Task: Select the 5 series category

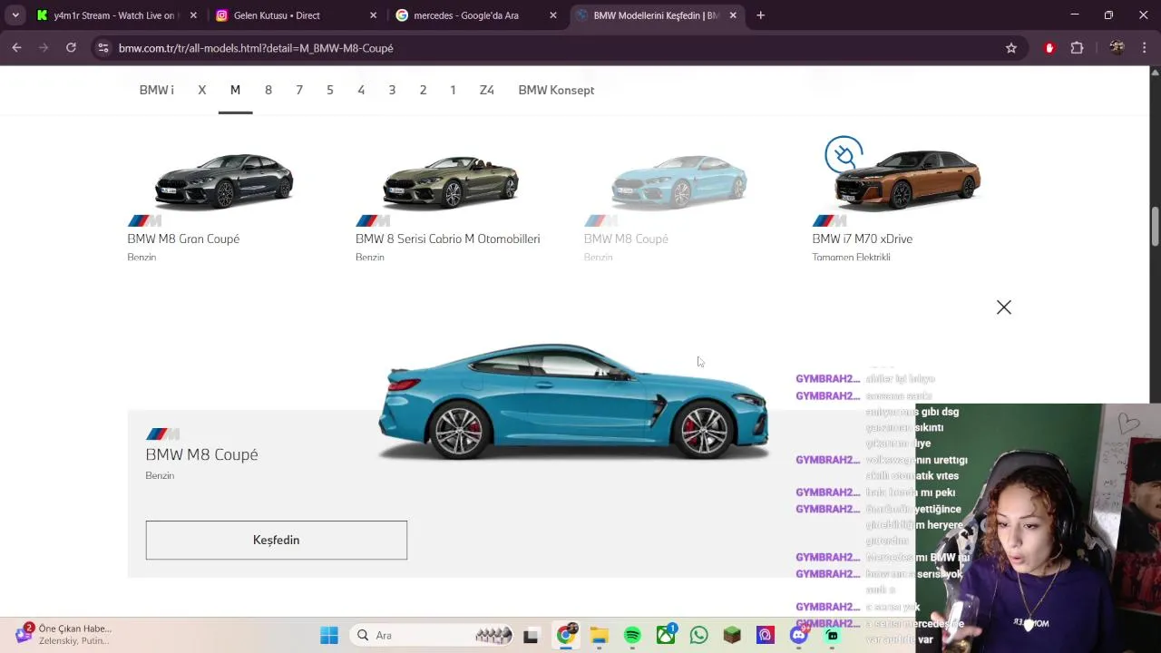Action: point(330,90)
